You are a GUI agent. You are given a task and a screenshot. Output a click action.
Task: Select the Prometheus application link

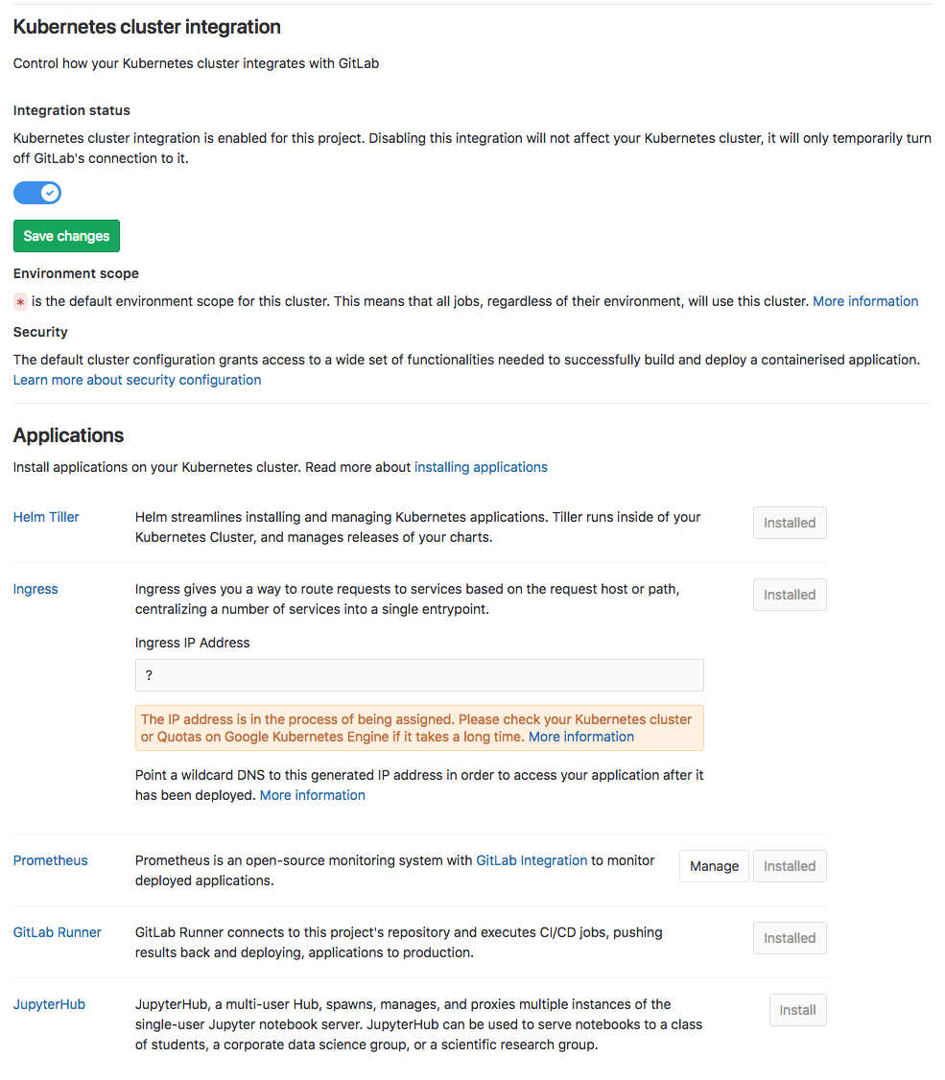pyautogui.click(x=50, y=859)
